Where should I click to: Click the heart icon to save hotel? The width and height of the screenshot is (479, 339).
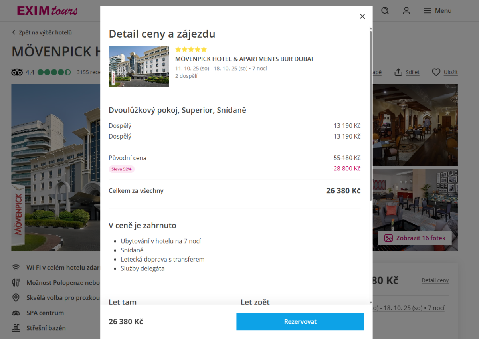pyautogui.click(x=436, y=72)
